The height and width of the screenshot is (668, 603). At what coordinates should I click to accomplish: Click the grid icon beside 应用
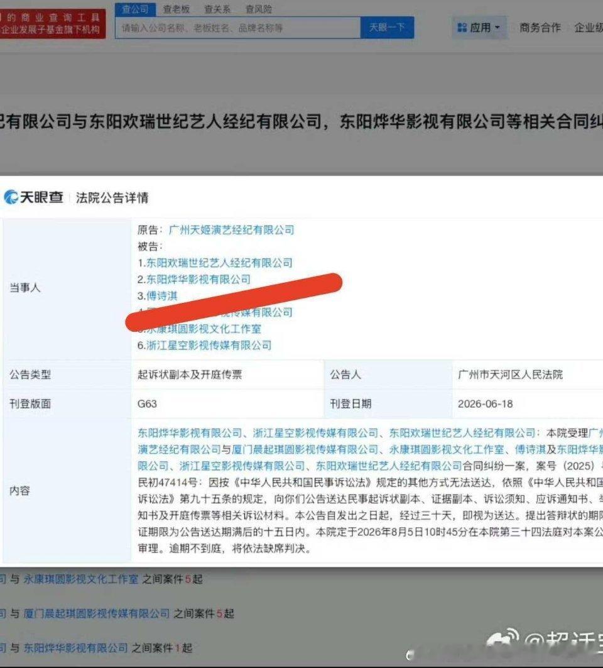(x=462, y=28)
